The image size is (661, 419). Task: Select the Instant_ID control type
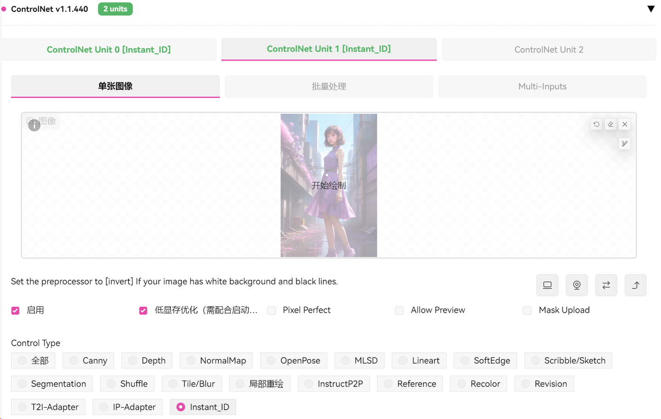203,407
